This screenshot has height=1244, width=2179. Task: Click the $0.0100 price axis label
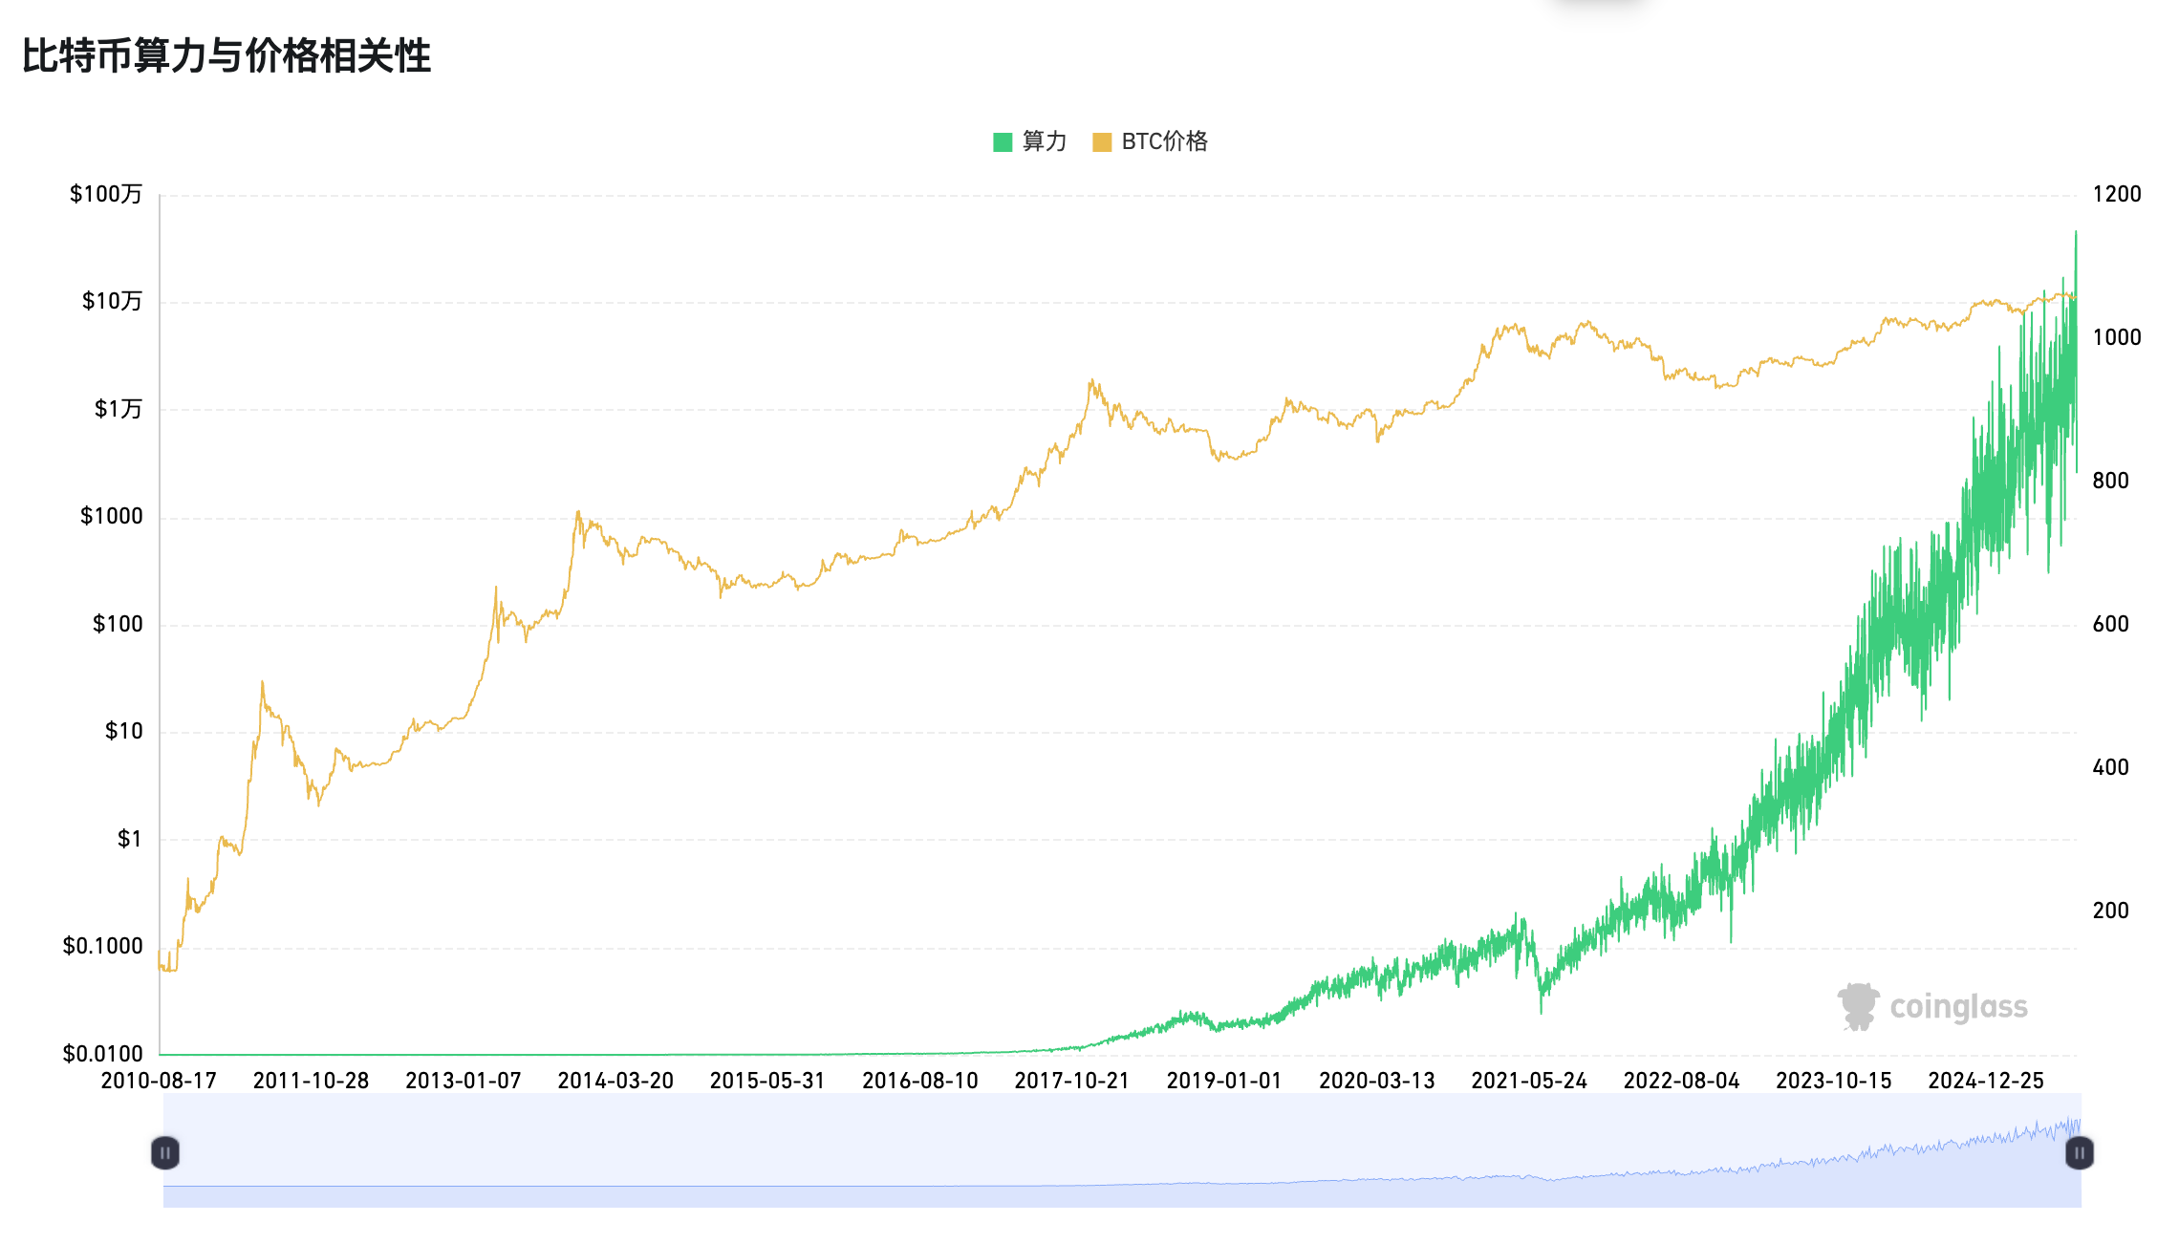tap(102, 1054)
